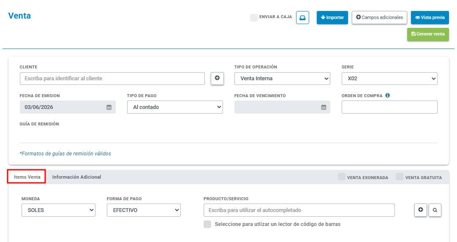Open the Tipo de Pago dropdown
The height and width of the screenshot is (242, 457).
click(175, 107)
